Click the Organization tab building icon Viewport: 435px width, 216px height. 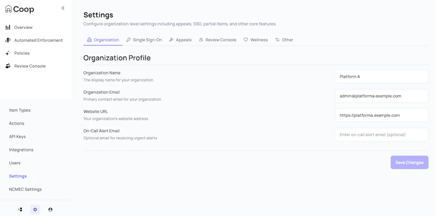click(x=89, y=40)
